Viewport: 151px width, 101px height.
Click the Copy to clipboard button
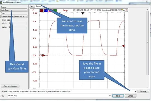pos(10,86)
